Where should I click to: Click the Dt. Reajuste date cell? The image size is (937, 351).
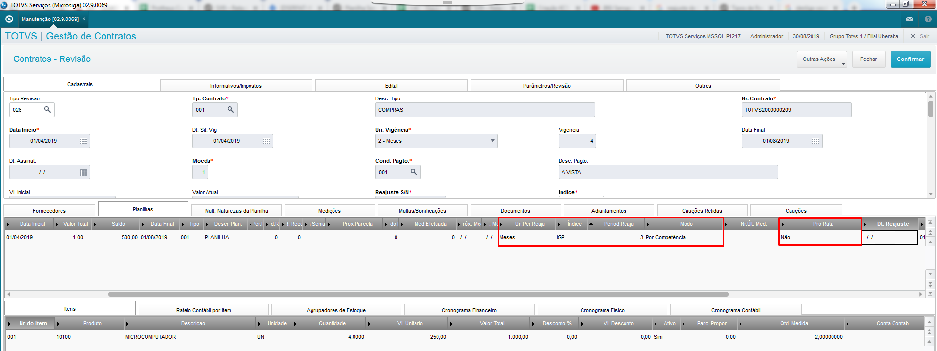(890, 238)
